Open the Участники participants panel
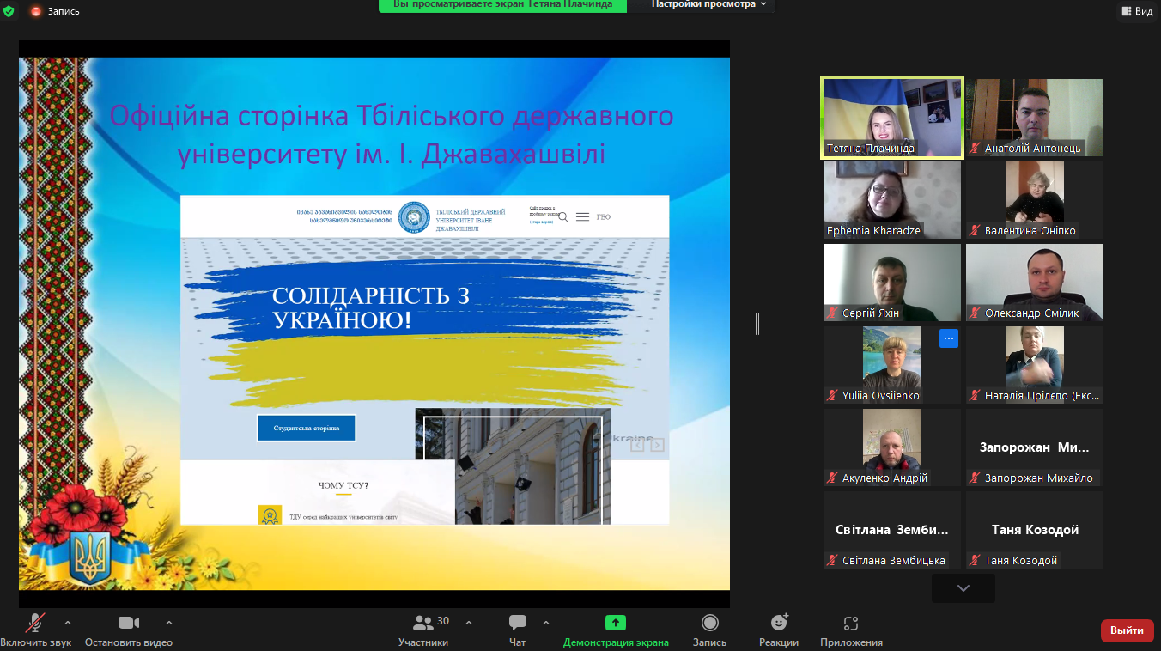The image size is (1161, 651). [x=423, y=631]
